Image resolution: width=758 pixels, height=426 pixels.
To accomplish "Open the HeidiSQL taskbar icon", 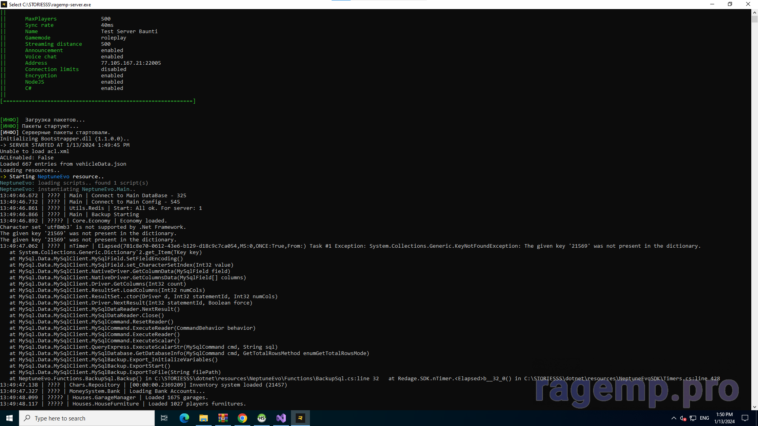I will 262,418.
